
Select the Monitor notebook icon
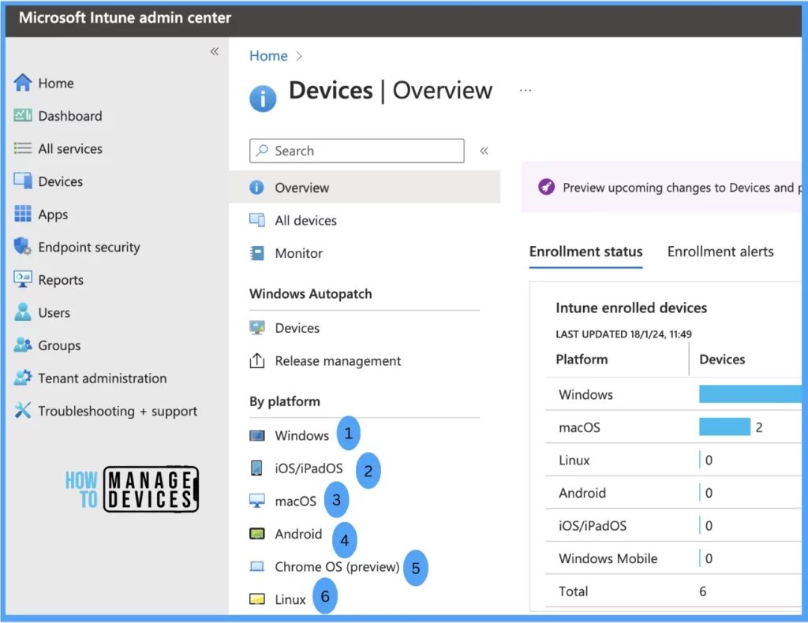click(256, 253)
